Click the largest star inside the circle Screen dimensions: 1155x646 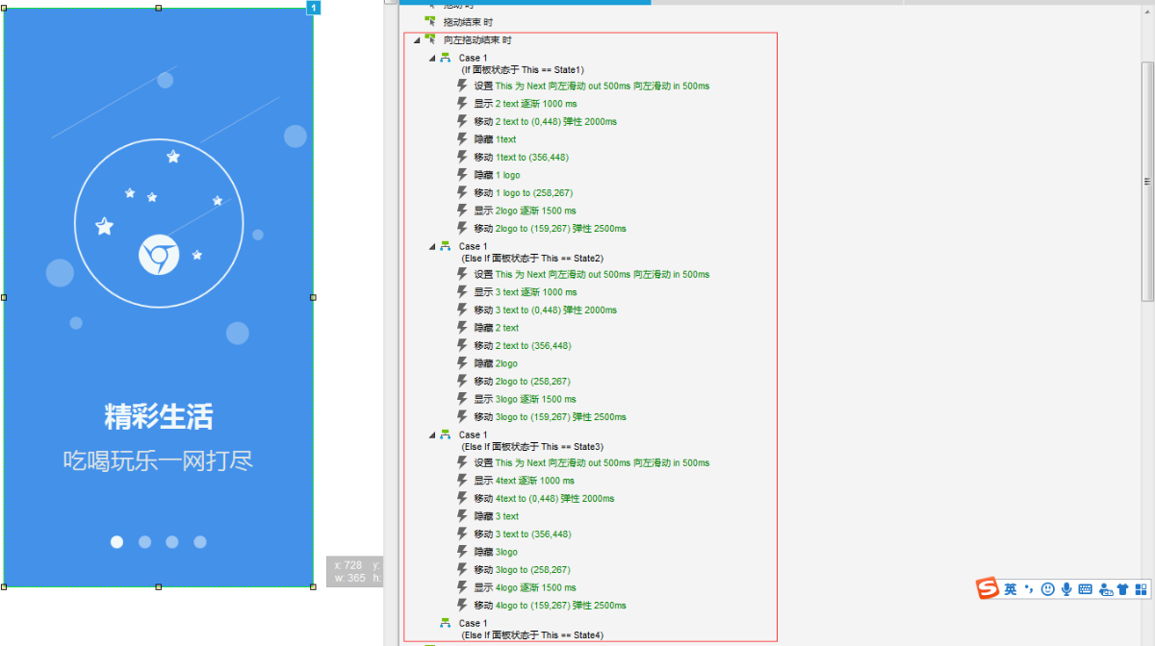pos(104,227)
